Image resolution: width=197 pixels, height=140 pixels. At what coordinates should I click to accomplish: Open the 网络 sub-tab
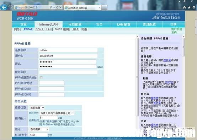click(17, 29)
